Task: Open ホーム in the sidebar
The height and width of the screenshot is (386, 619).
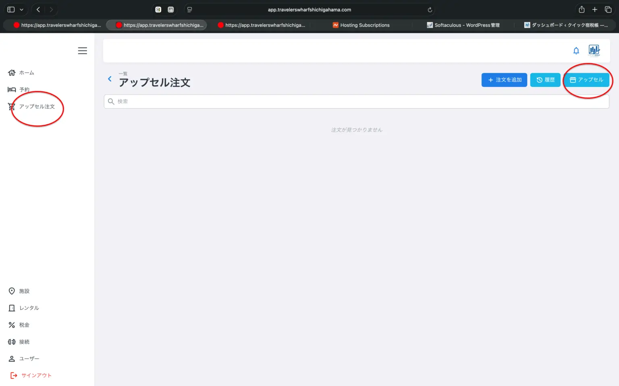Action: pos(27,73)
